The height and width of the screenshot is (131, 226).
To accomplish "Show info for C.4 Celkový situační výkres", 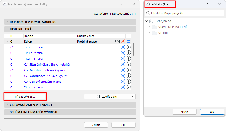I will pyautogui.click(x=129, y=82).
